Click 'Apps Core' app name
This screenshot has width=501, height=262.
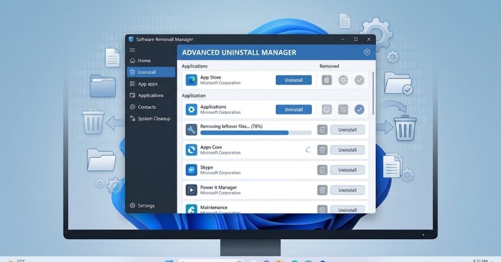click(x=211, y=147)
